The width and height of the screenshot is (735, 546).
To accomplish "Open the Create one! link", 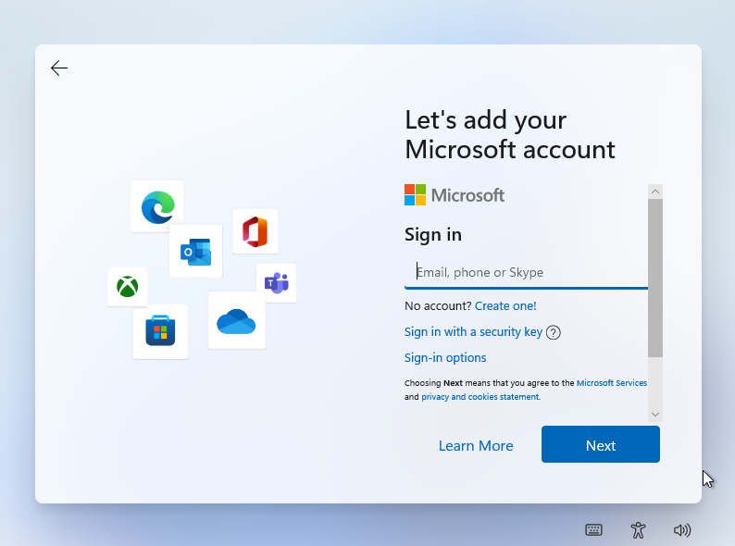I will click(505, 306).
